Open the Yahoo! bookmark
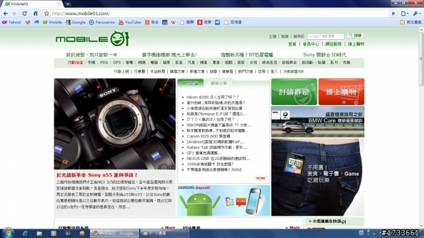424x238 pixels. coord(12,22)
